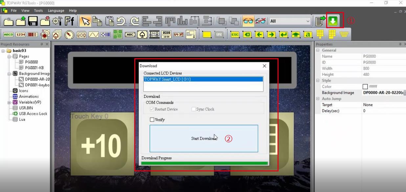This screenshot has width=406, height=192.
Task: Click the Start Download button
Action: coord(204,139)
